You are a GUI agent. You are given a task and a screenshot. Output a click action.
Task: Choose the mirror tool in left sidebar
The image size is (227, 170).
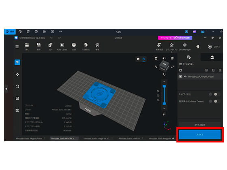pyautogui.click(x=17, y=110)
